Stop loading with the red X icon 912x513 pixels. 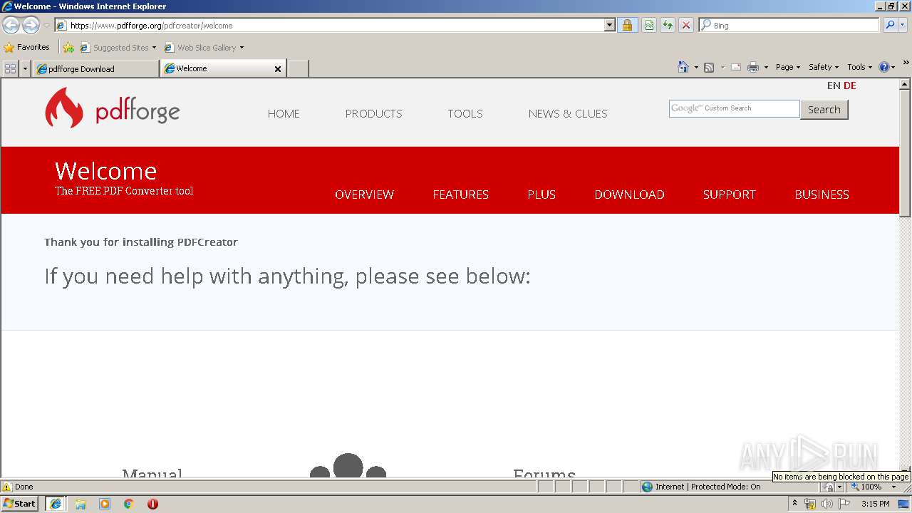(x=686, y=26)
